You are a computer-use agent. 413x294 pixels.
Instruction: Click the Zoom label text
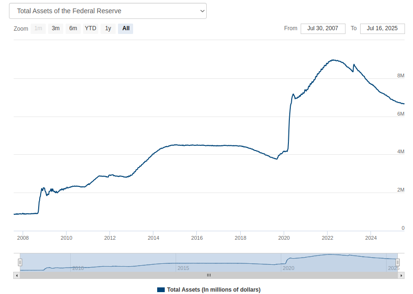[21, 29]
